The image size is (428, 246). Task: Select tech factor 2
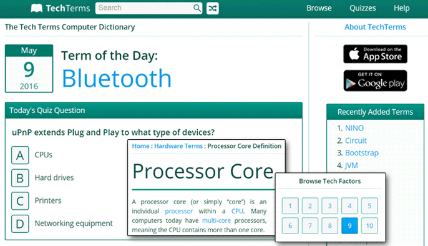310,206
